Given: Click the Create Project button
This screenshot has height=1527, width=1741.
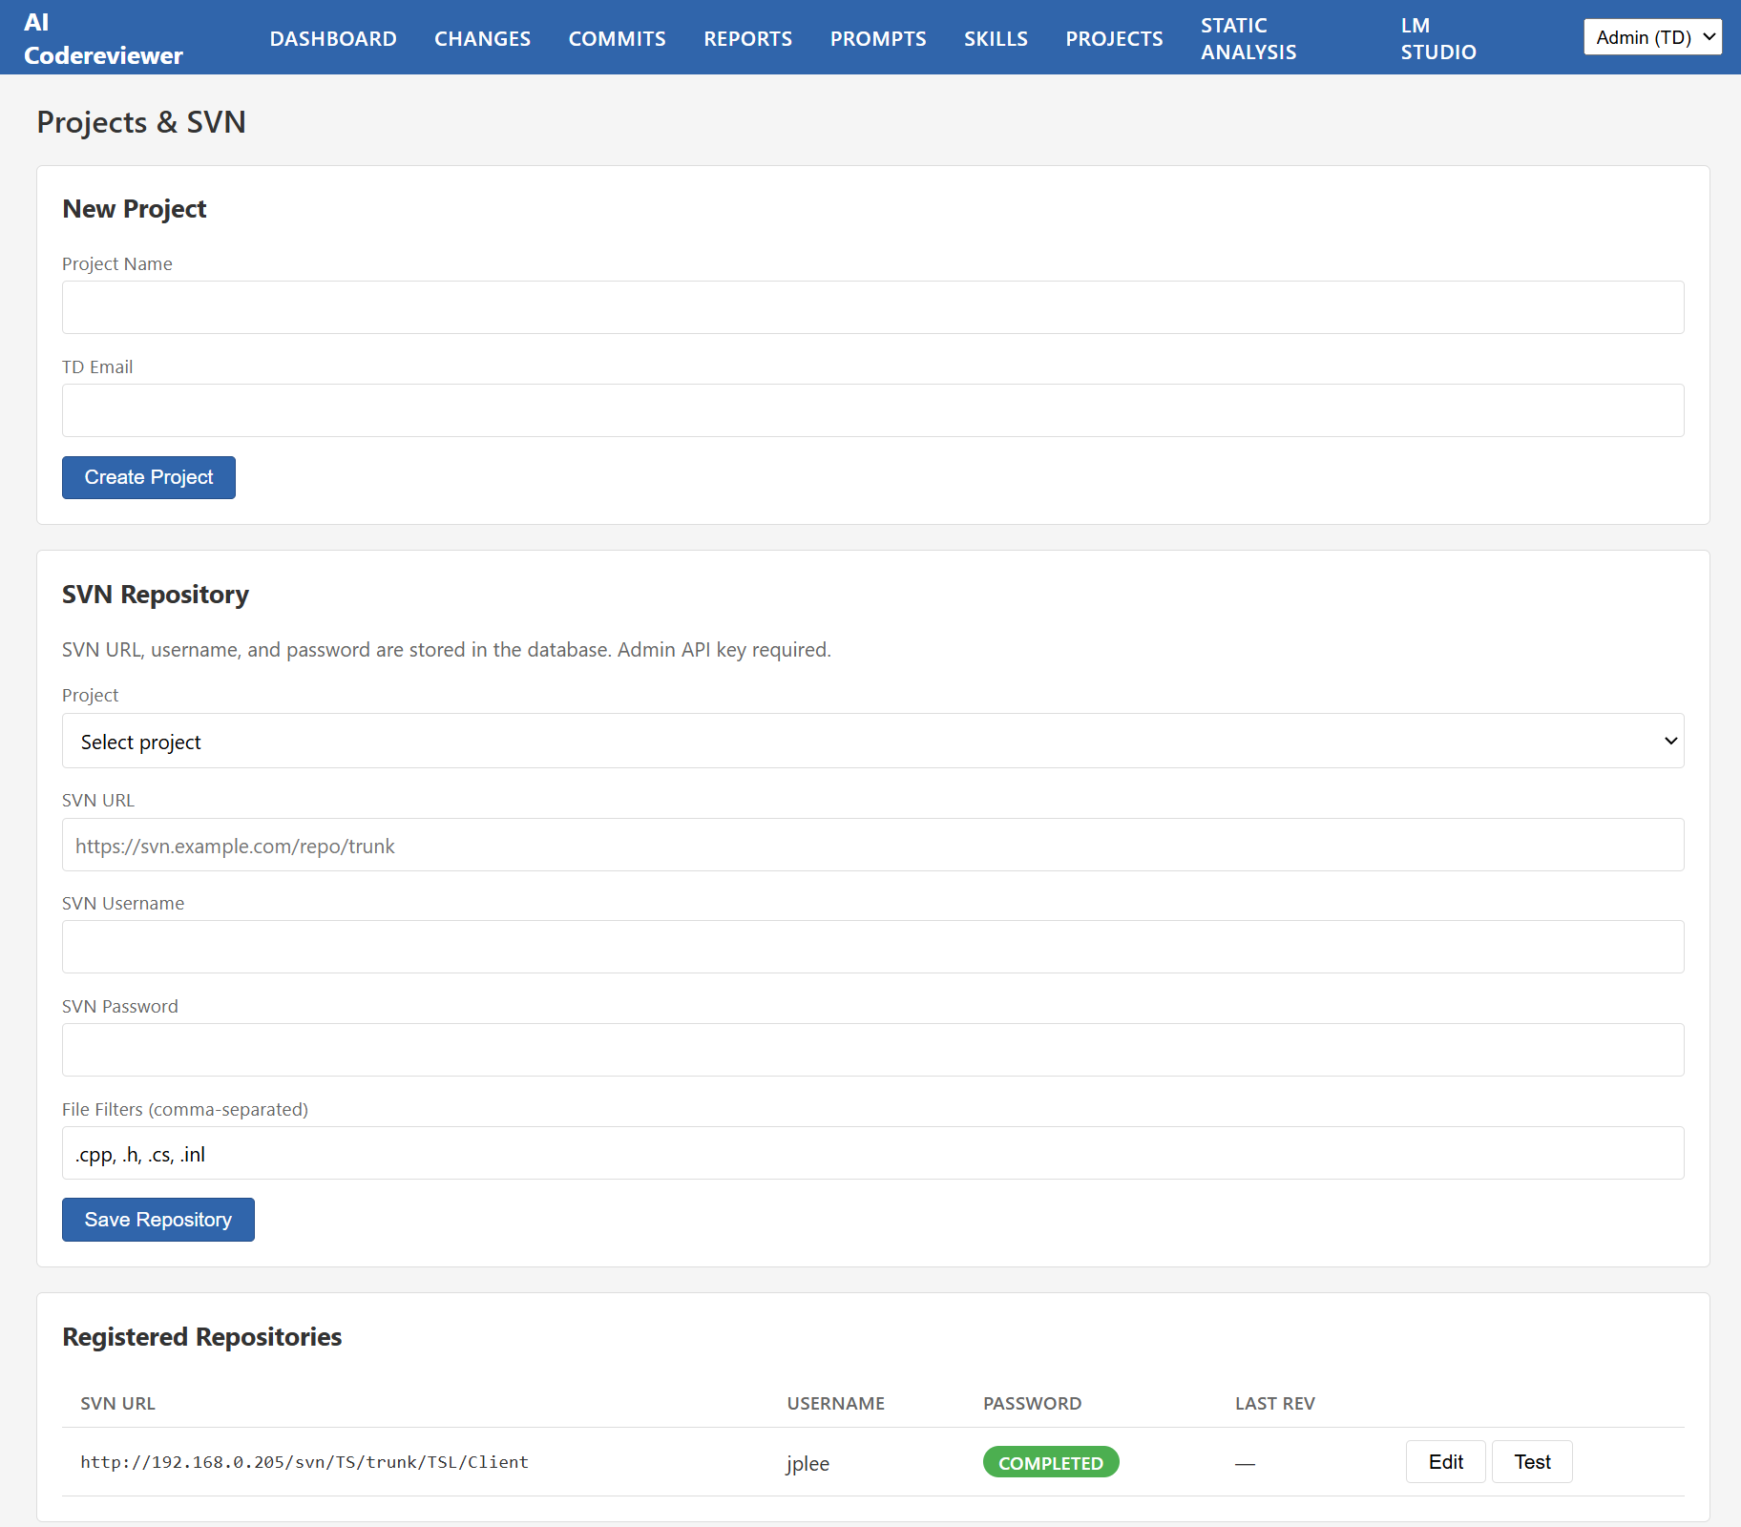Looking at the screenshot, I should (x=149, y=477).
